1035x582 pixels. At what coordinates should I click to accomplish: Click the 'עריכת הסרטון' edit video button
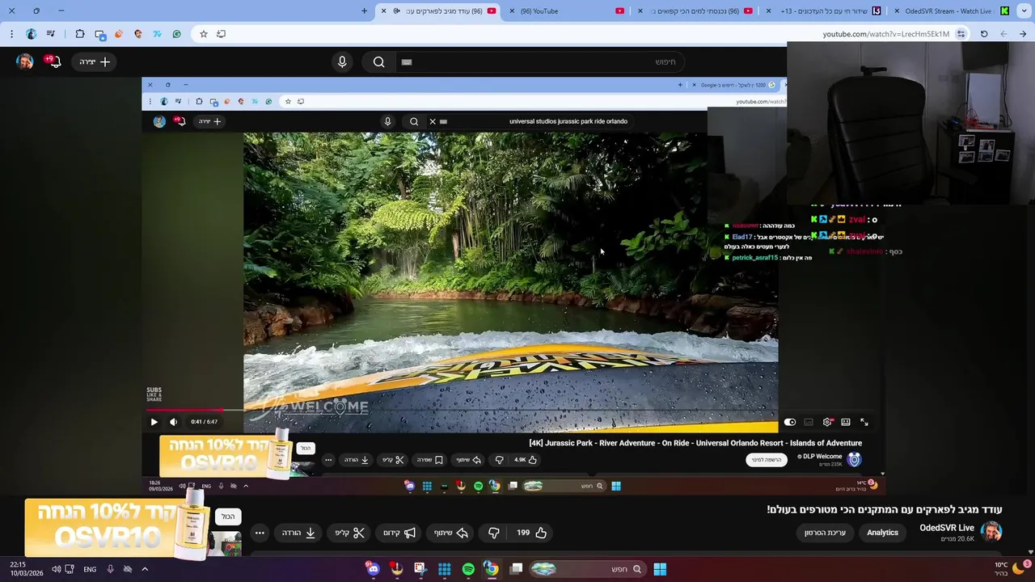(x=825, y=533)
